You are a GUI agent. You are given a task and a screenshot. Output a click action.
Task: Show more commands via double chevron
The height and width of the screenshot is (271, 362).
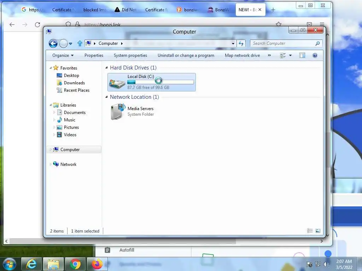tap(269, 55)
